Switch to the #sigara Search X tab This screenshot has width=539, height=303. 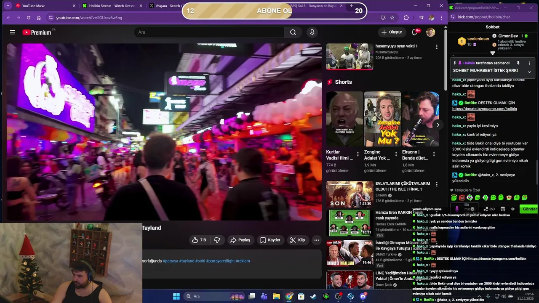(x=165, y=6)
